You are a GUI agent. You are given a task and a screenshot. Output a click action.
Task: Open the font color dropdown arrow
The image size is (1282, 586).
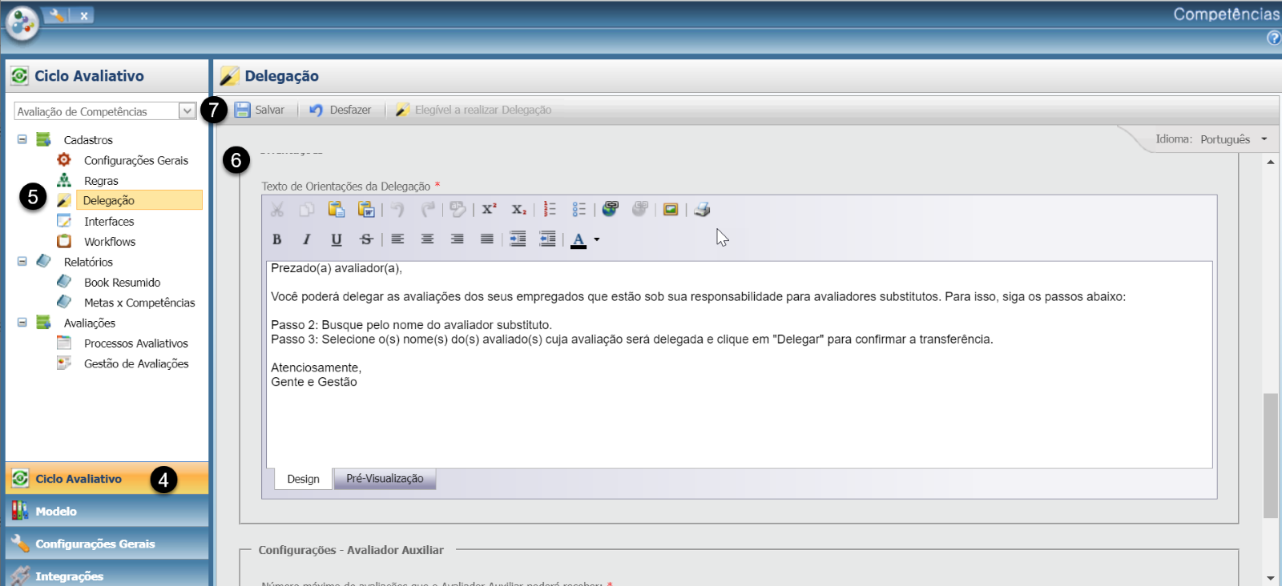click(x=596, y=239)
